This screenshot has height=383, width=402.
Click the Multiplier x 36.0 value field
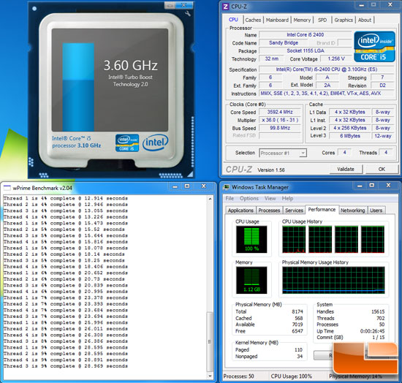coord(280,120)
